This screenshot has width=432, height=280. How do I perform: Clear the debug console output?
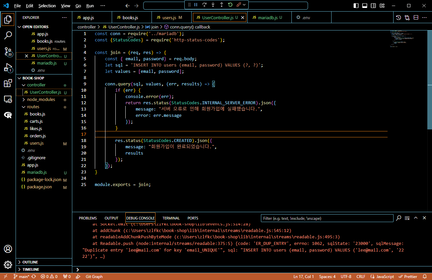407,218
